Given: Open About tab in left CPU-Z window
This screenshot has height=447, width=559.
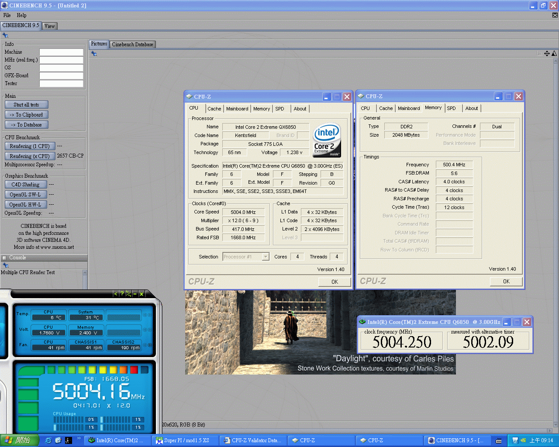Looking at the screenshot, I should pyautogui.click(x=300, y=109).
